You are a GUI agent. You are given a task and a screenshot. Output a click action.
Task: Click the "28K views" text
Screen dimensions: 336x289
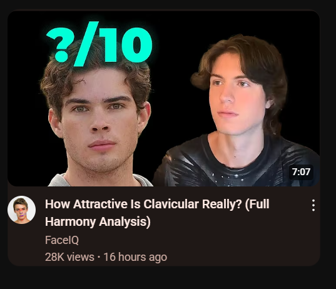click(69, 257)
